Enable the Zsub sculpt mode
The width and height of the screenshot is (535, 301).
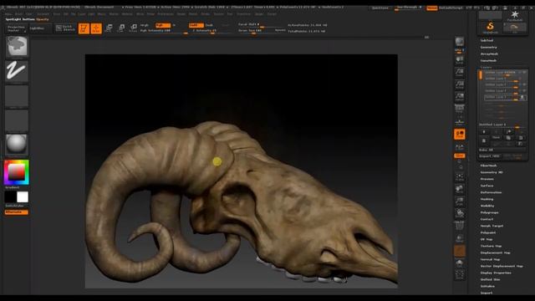pyautogui.click(x=209, y=25)
